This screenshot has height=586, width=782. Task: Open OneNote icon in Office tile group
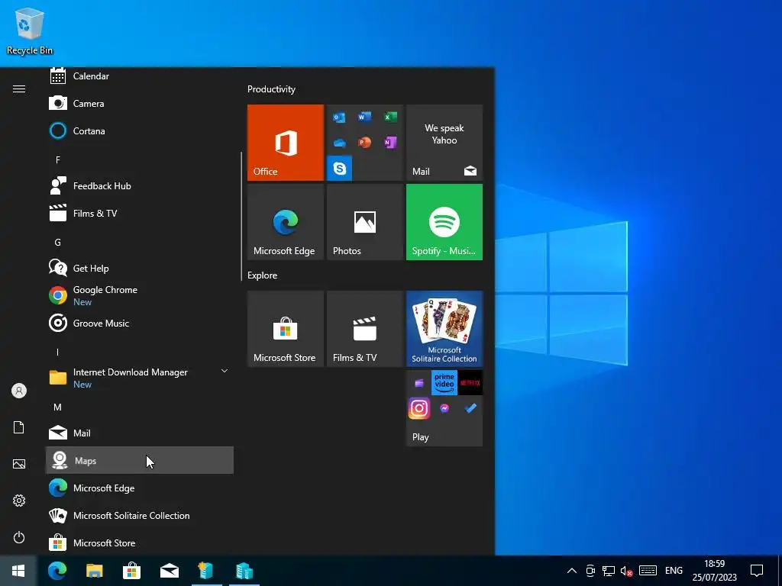coord(390,143)
